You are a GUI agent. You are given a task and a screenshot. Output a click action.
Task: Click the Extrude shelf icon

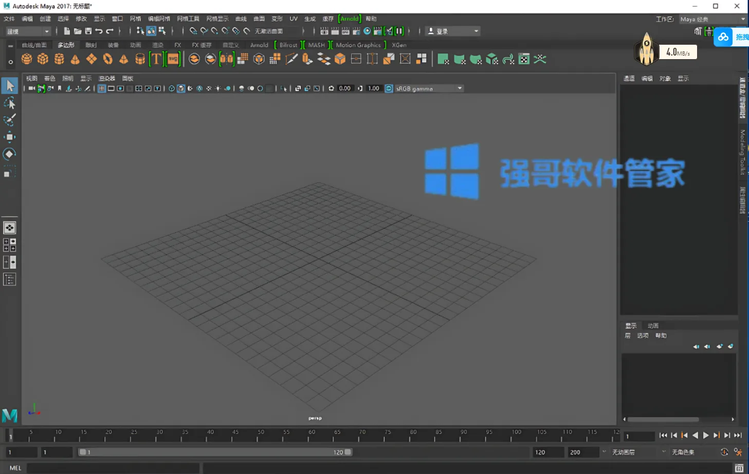pyautogui.click(x=307, y=59)
